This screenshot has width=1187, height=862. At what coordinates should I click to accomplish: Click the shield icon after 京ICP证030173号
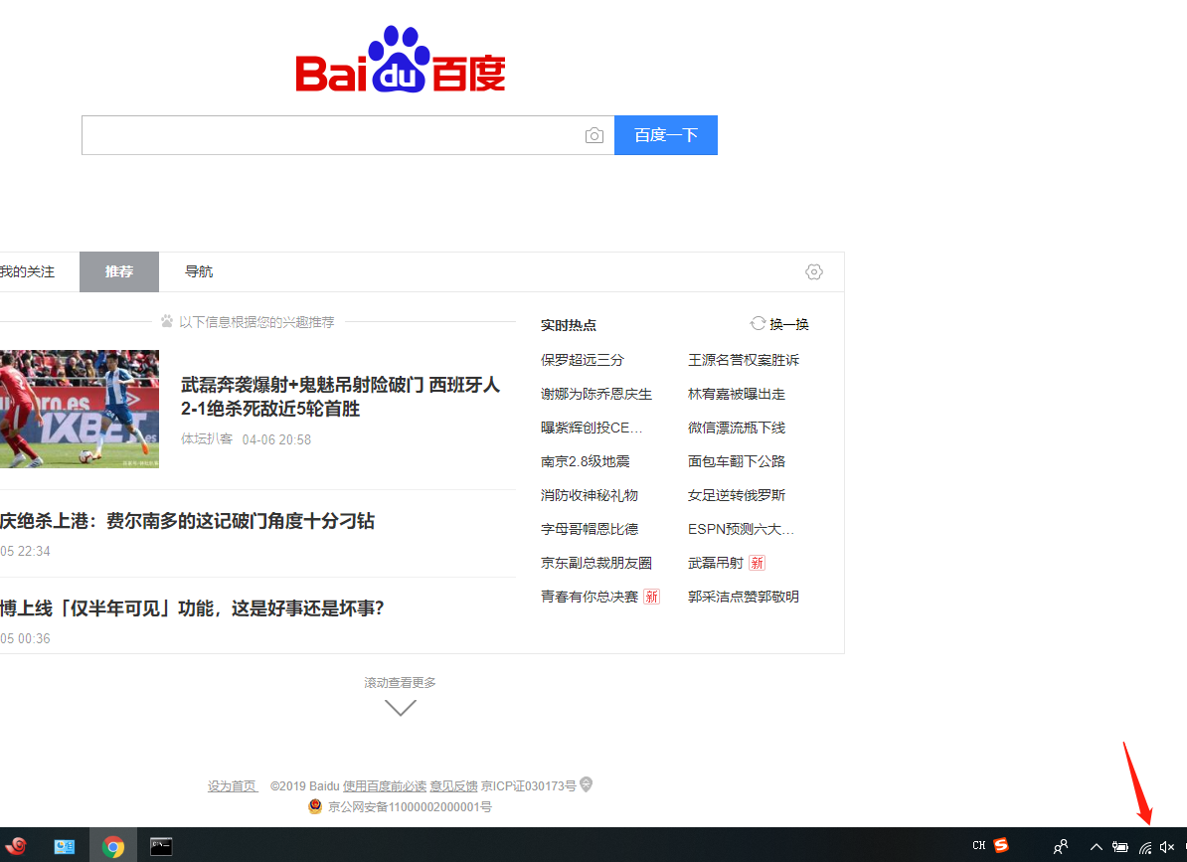(586, 784)
